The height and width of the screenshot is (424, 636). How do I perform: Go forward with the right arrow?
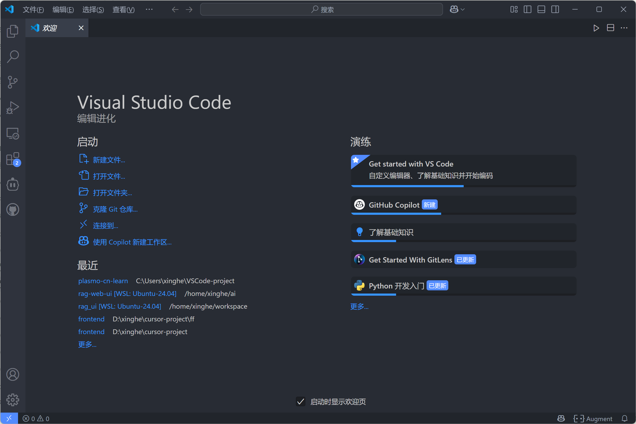click(x=189, y=10)
